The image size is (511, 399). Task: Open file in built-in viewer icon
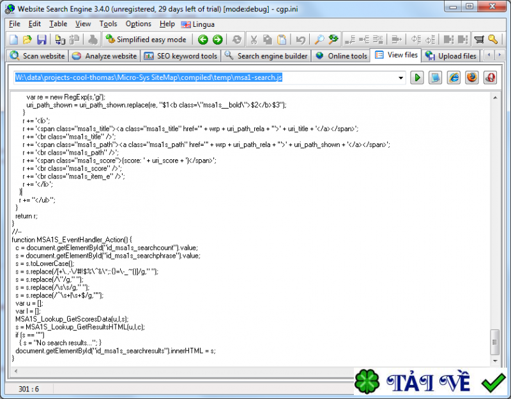[x=435, y=77]
